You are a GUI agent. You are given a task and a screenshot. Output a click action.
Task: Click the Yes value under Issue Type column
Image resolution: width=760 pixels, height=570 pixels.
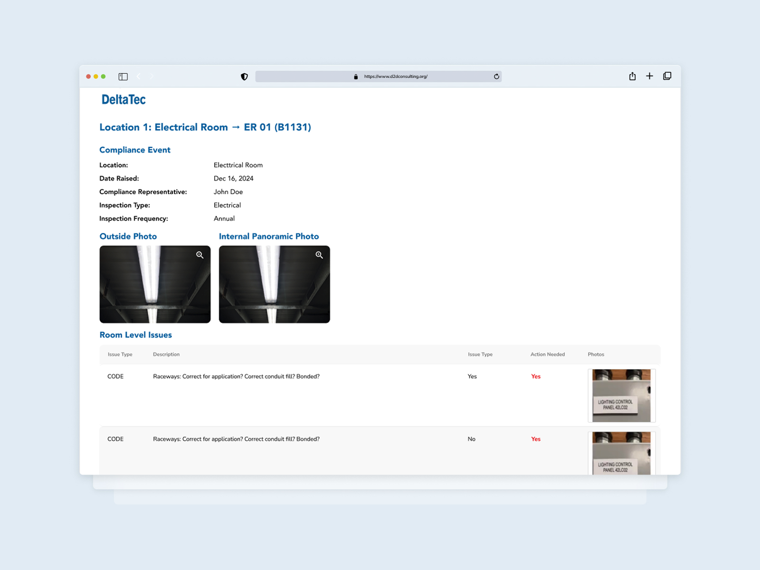click(x=472, y=376)
